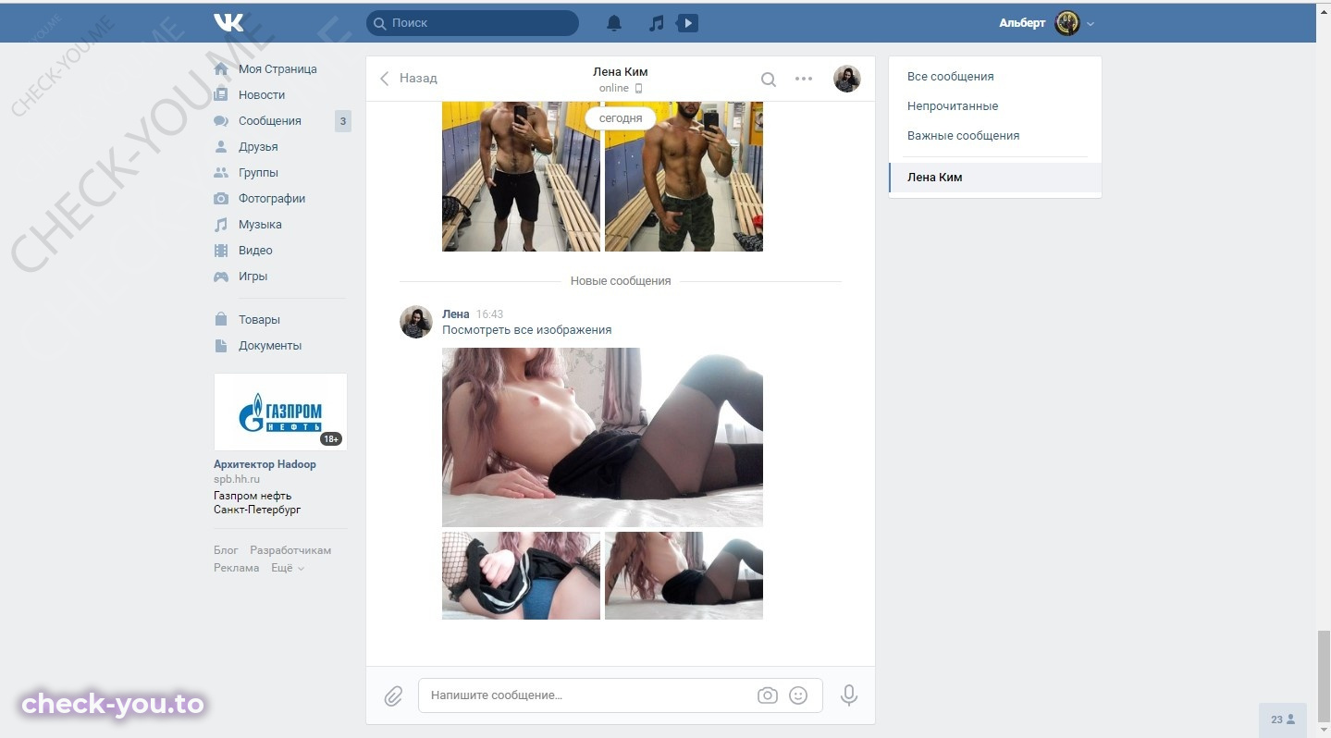Click the speech bubble icon beside Сообщения
Screen dimensions: 1331x738
coord(221,121)
